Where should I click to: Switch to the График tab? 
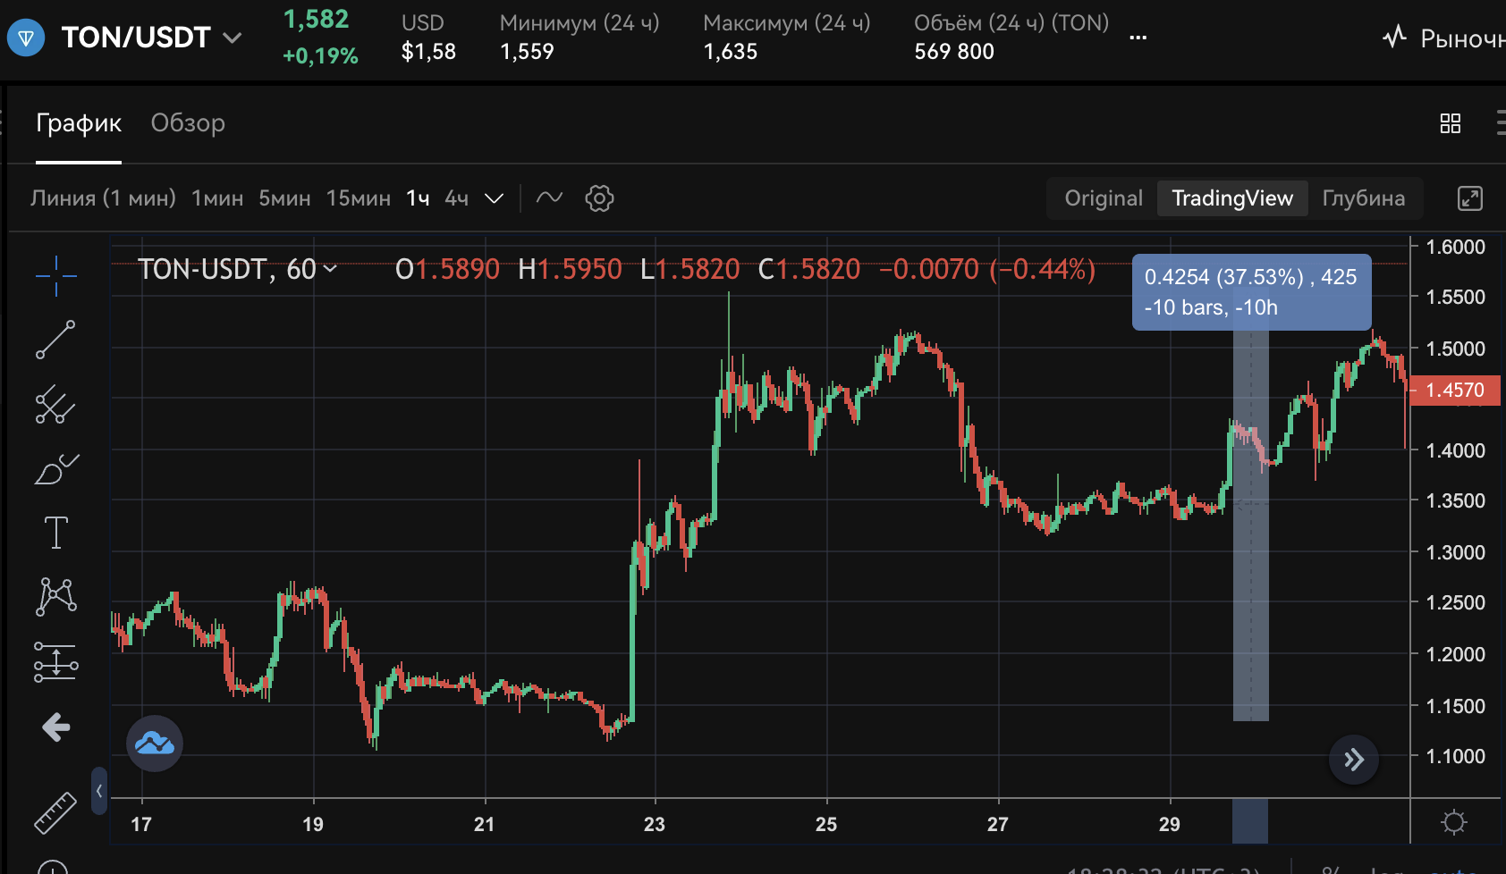[x=79, y=123]
